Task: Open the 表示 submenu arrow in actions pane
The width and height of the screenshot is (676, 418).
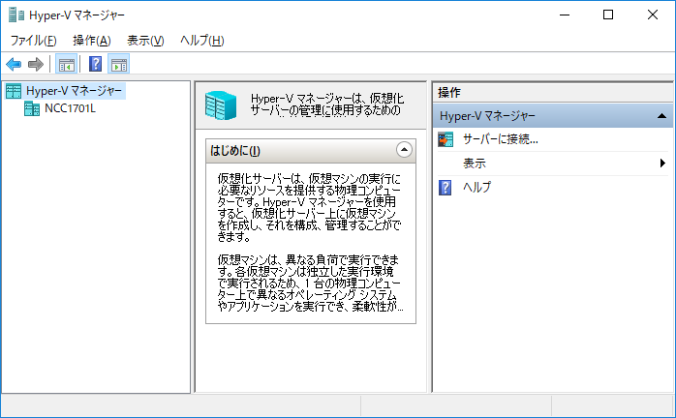Action: 662,164
